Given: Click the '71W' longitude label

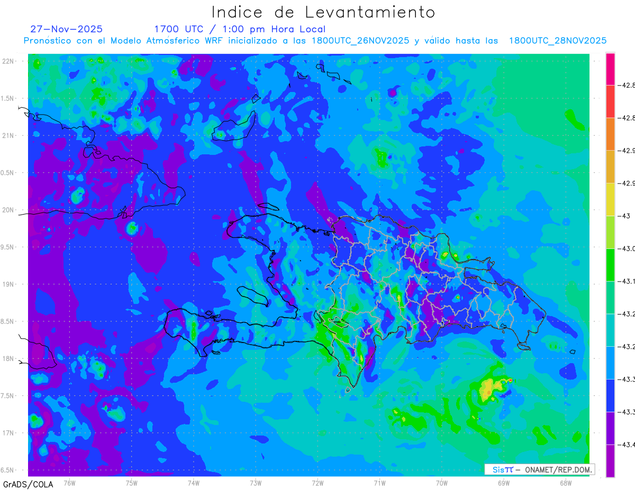Looking at the screenshot, I should pyautogui.click(x=379, y=483).
